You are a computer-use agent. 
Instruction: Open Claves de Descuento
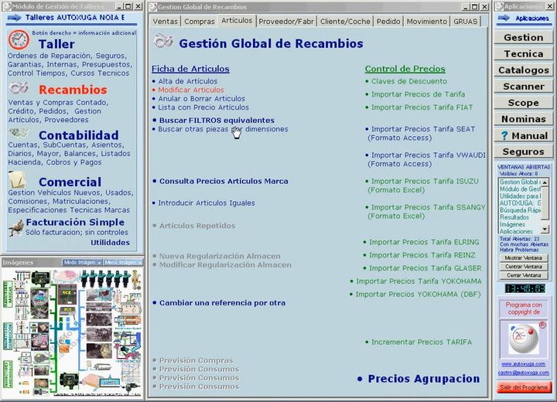(x=409, y=81)
